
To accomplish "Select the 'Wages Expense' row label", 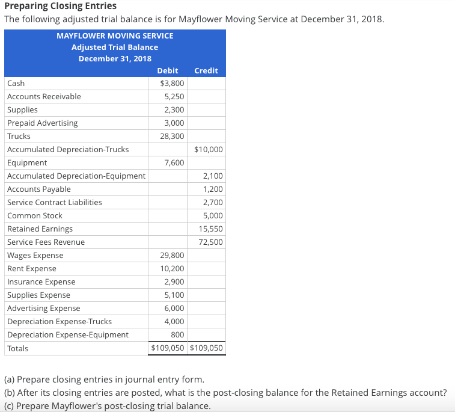I will click(35, 256).
